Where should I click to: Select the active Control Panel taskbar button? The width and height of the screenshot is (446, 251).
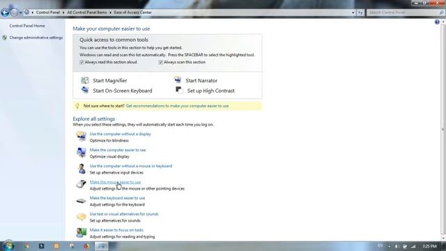[x=101, y=246]
